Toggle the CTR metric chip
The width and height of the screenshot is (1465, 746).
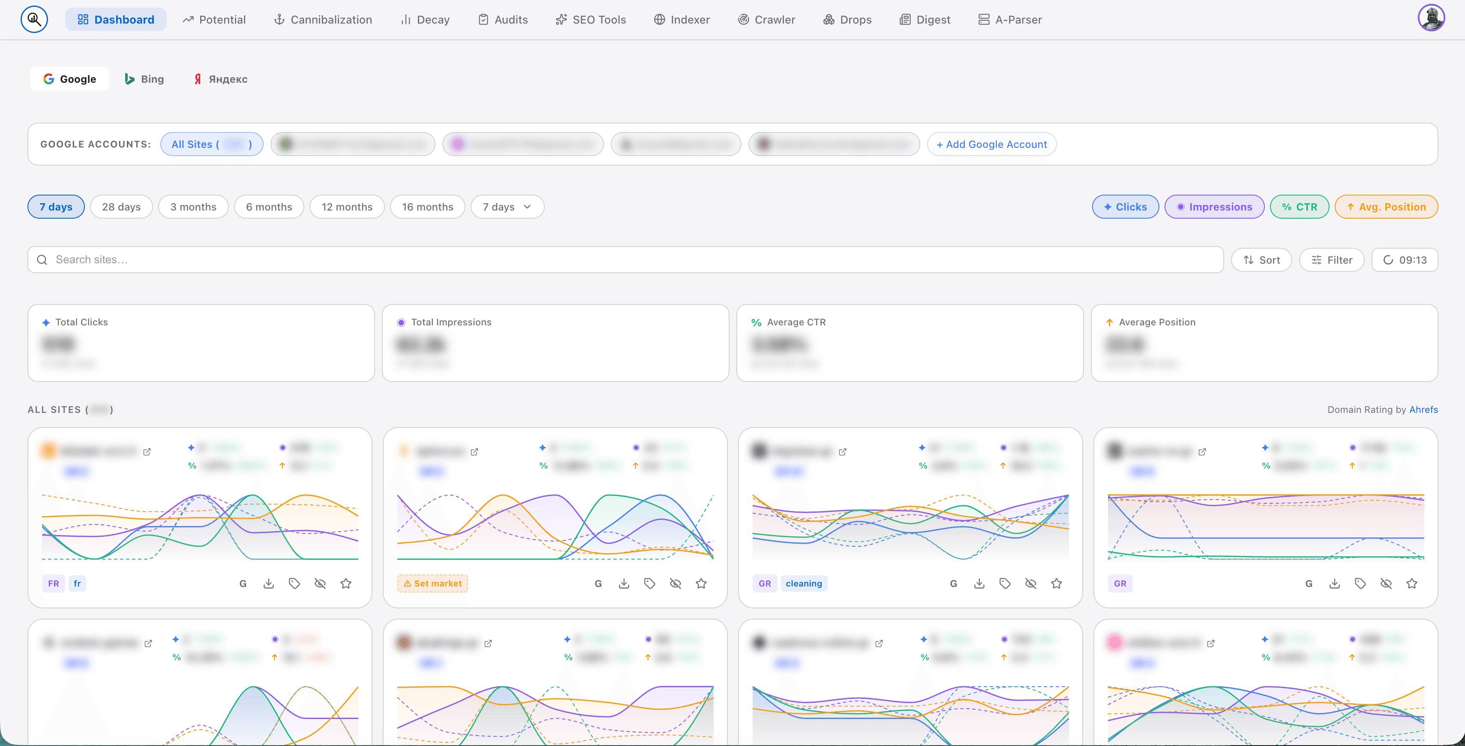[1300, 207]
